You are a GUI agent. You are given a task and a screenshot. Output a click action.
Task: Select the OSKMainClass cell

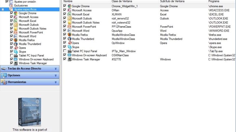coord(120,55)
